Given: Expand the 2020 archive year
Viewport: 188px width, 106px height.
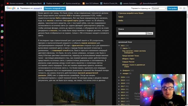Looking at the screenshot, I should (119, 77).
